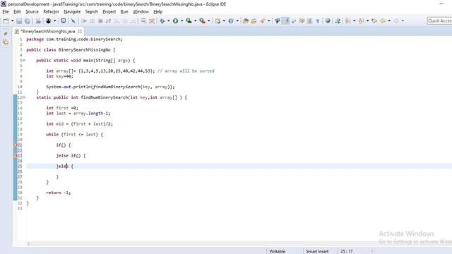Open the Navigate menu
This screenshot has height=254, width=452.
click(x=72, y=11)
